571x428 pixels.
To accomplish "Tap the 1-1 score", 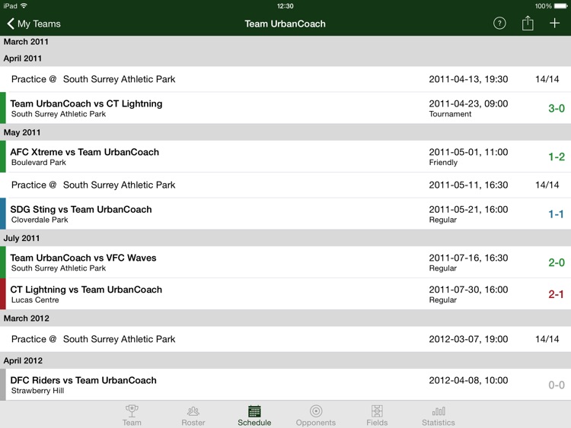I will (x=556, y=214).
